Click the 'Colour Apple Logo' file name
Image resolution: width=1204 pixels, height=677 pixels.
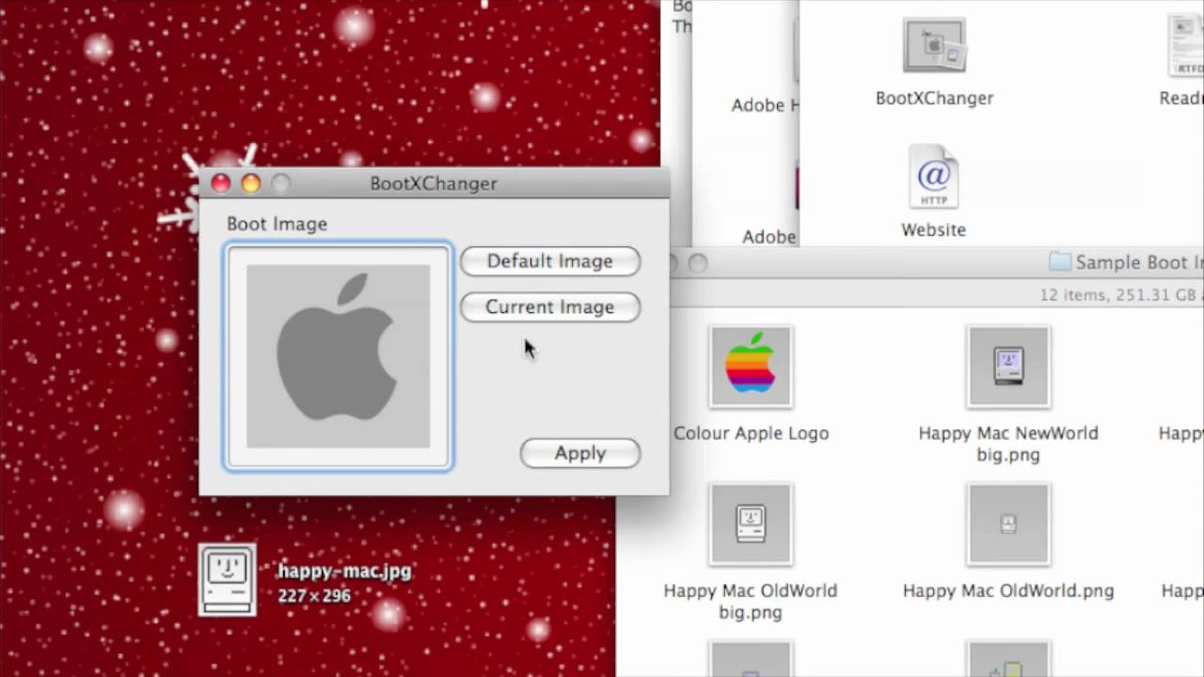[751, 433]
